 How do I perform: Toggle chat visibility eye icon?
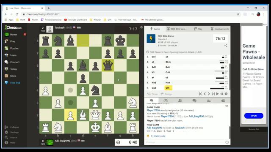(x=227, y=106)
